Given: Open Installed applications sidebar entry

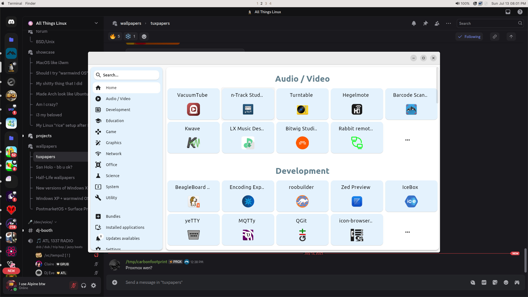Looking at the screenshot, I should point(125,227).
